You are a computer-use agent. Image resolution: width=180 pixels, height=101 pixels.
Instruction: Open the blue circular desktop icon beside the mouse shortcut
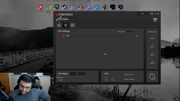click(x=96, y=7)
